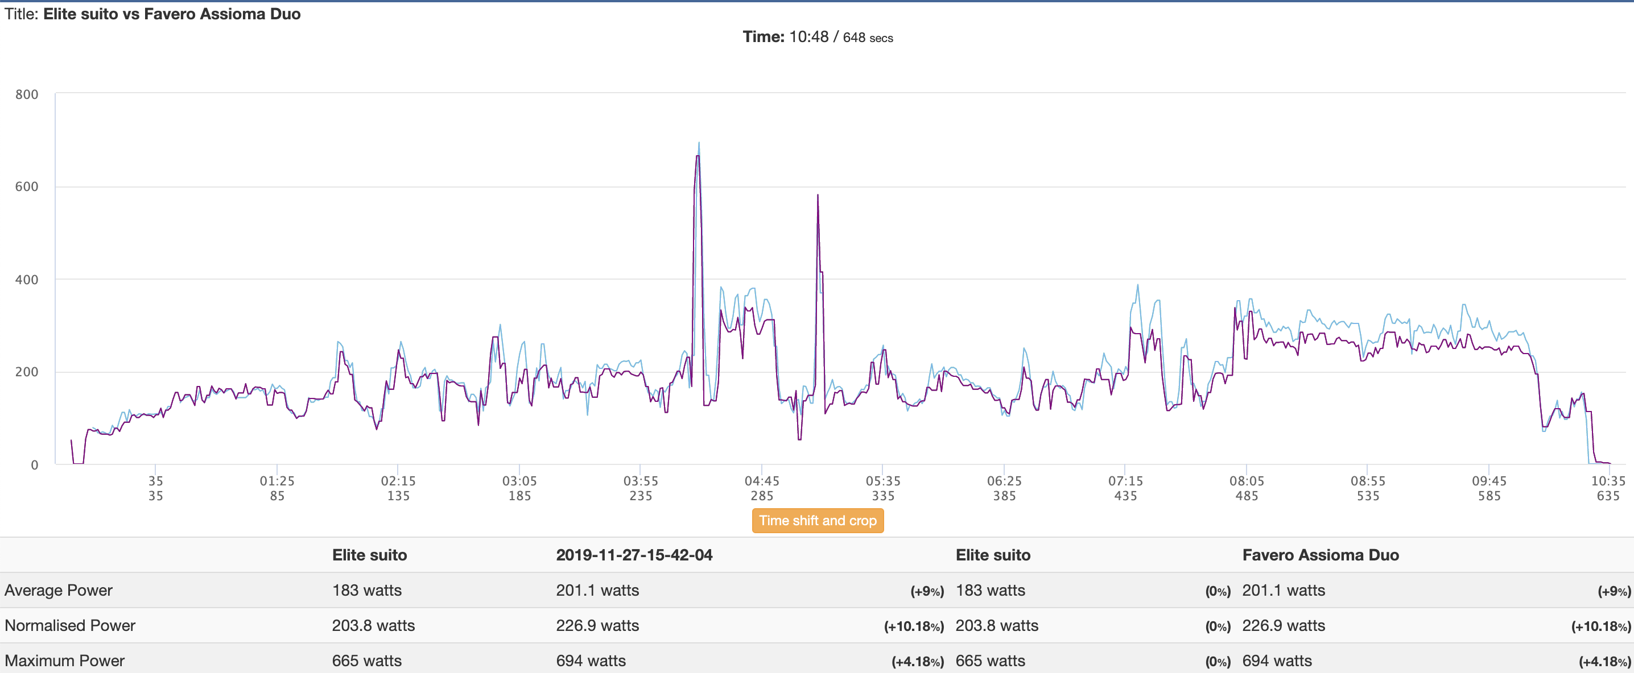Click the second tall purple spike peak
1634x673 pixels.
[817, 197]
